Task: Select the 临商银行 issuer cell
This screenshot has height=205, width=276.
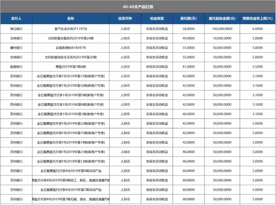Action: (16, 67)
